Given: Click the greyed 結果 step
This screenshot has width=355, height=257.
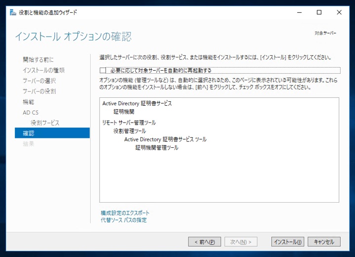Looking at the screenshot, I should pos(28,144).
